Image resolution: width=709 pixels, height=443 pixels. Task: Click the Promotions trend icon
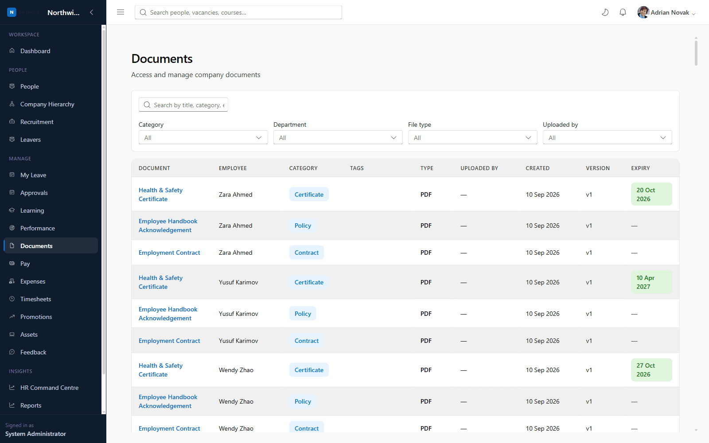[12, 317]
